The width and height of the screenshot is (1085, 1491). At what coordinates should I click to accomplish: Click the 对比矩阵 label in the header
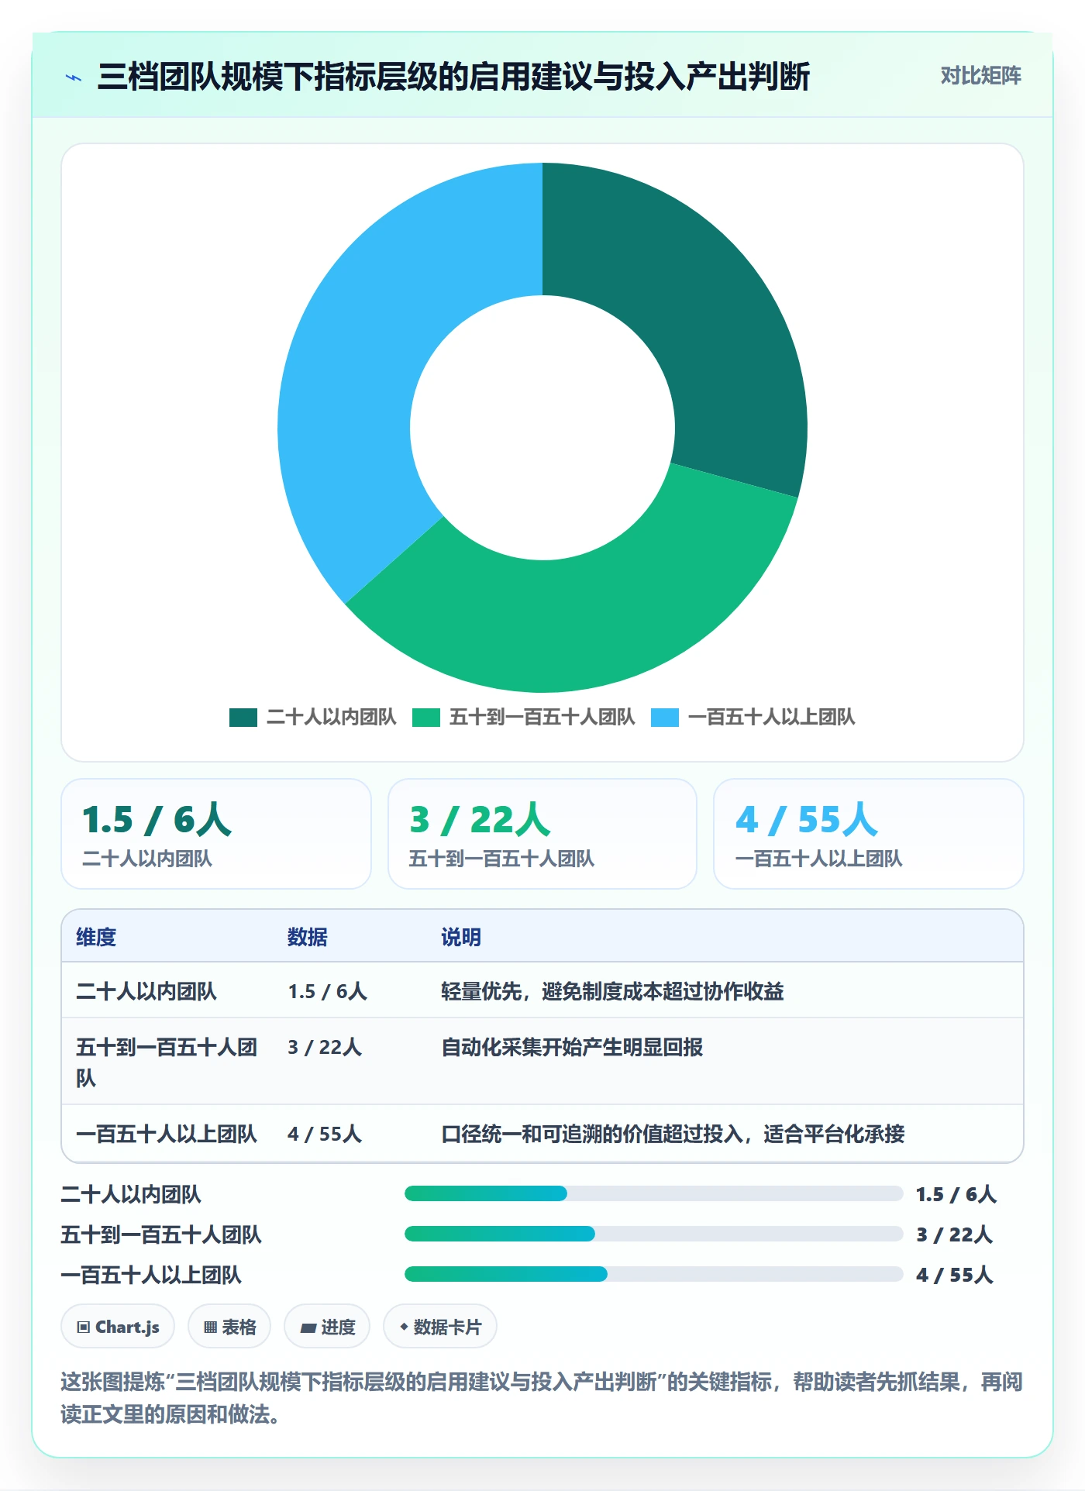click(x=980, y=76)
